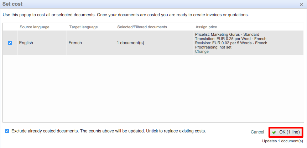
Task: Confirm with the OK (1 line) button
Action: 286,132
